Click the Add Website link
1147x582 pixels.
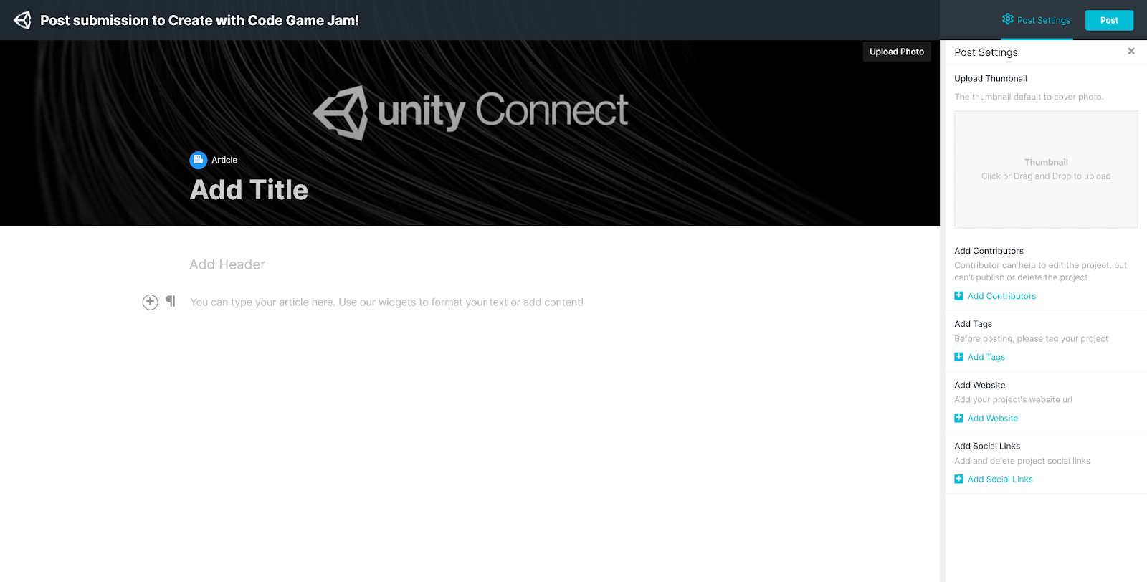pyautogui.click(x=993, y=419)
